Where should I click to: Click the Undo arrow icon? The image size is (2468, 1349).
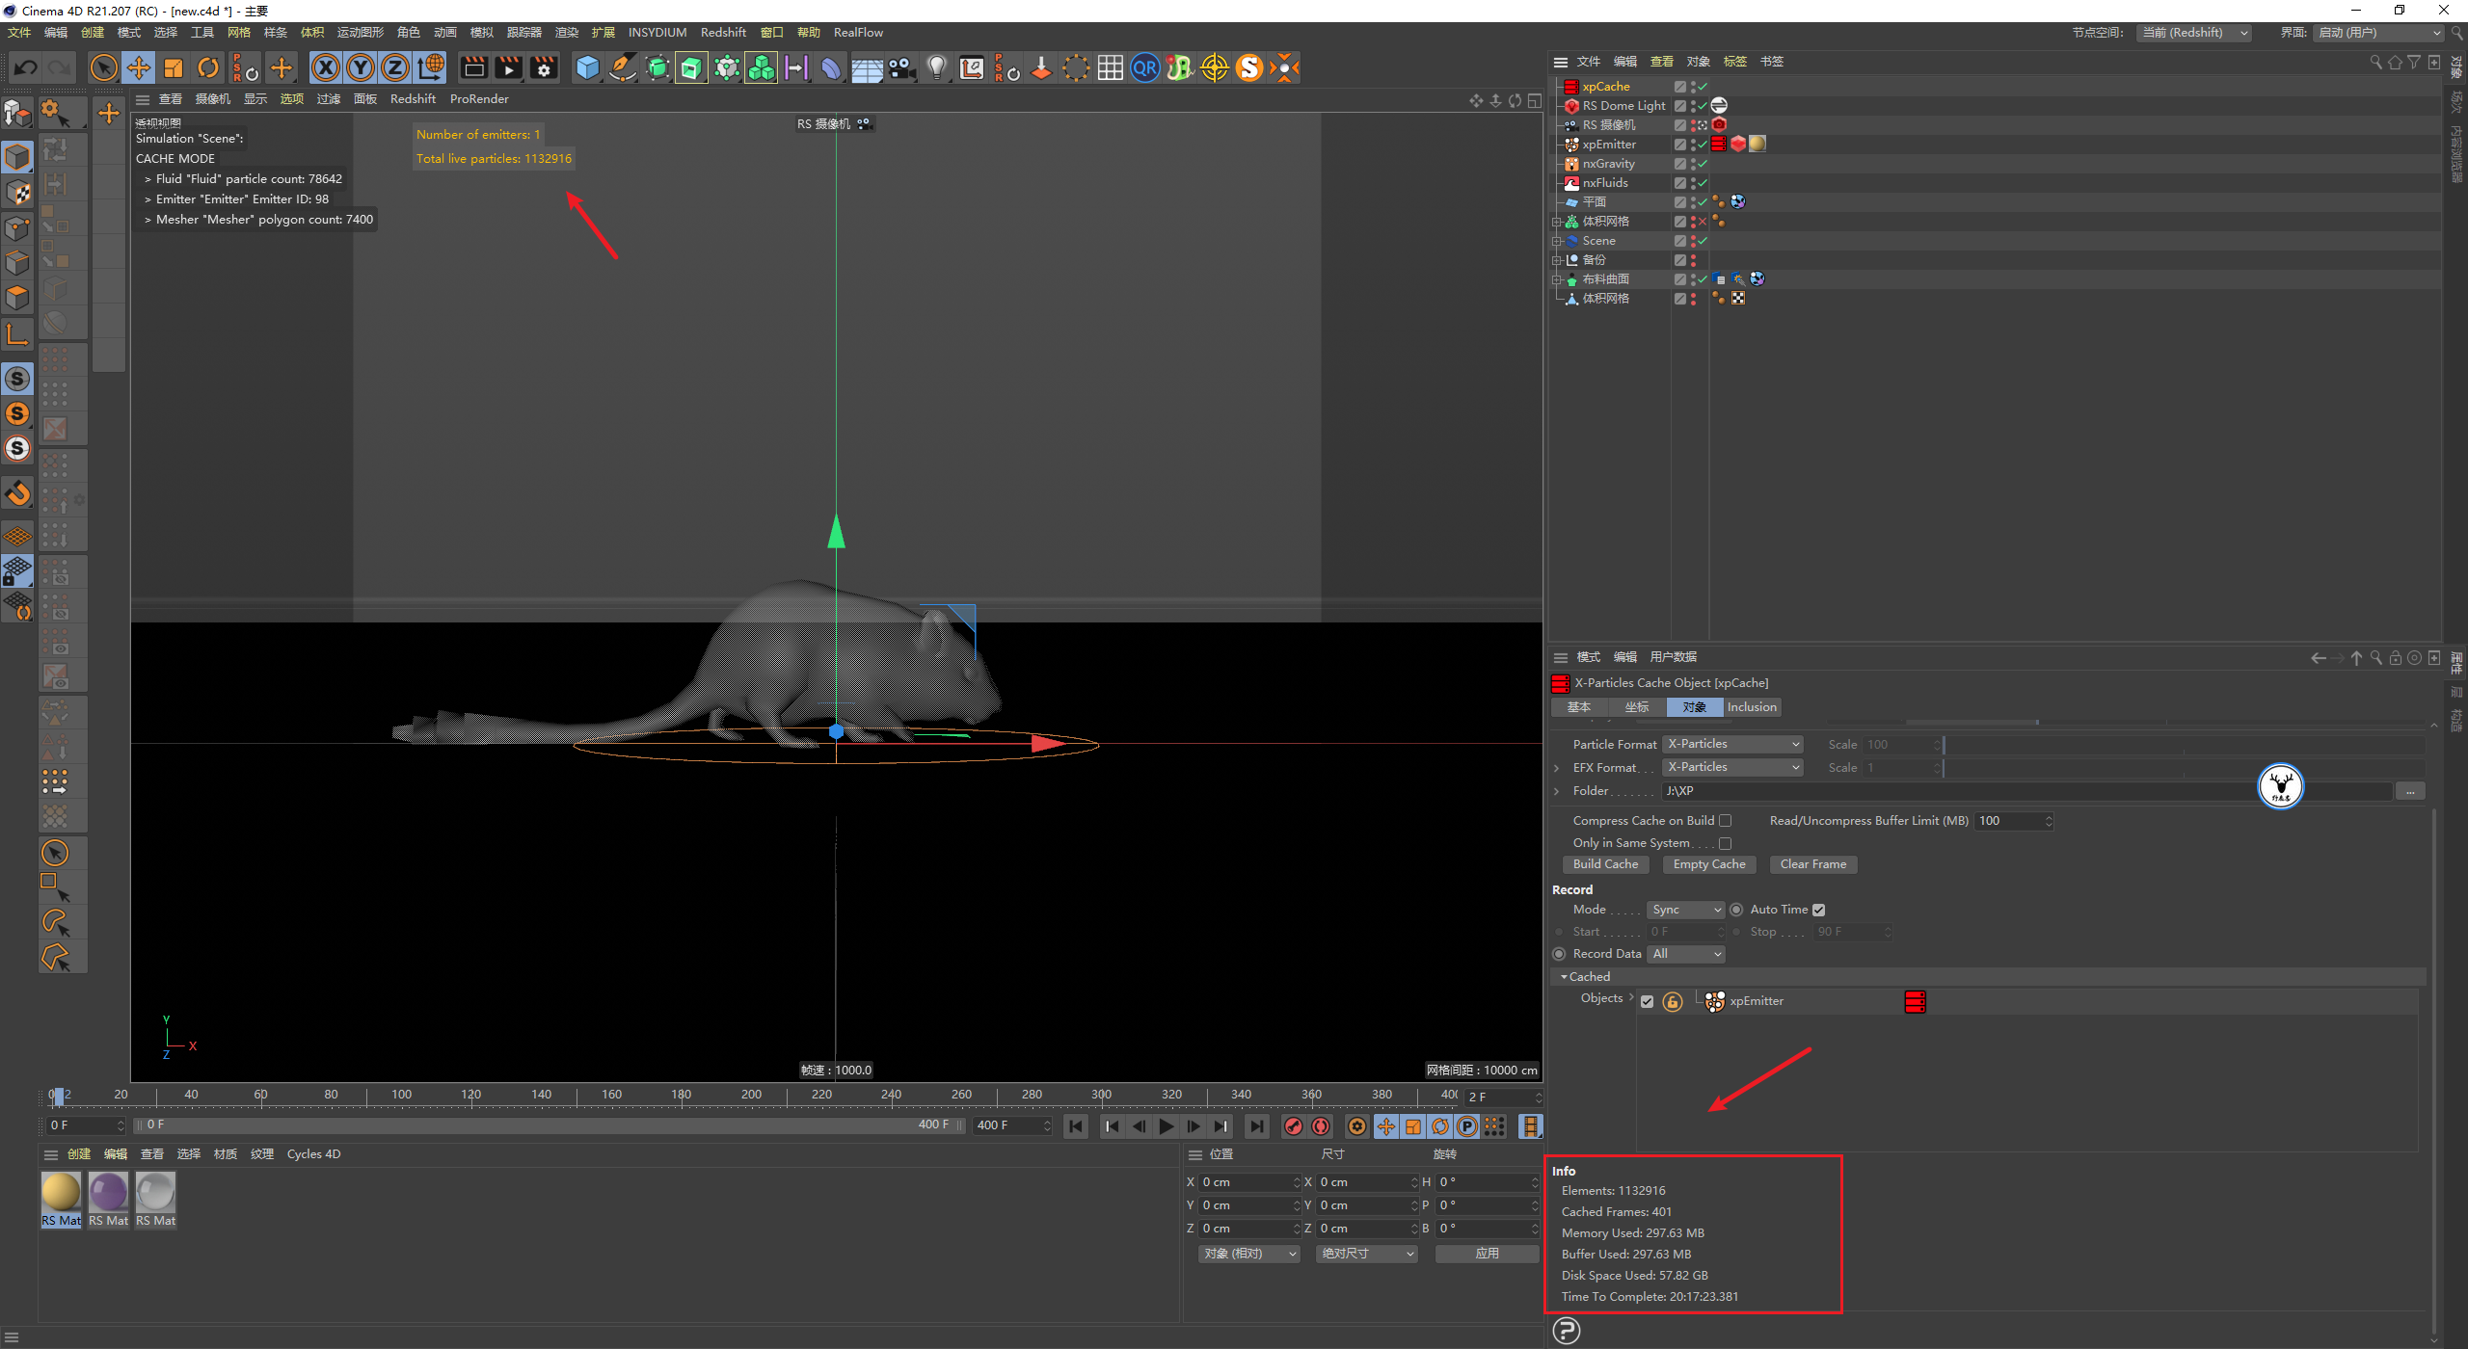coord(26,67)
